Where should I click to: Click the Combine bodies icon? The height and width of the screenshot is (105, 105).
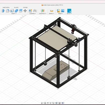pos(16,11)
